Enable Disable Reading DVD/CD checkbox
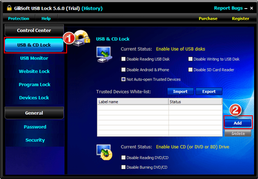The image size is (258, 179). [124, 157]
